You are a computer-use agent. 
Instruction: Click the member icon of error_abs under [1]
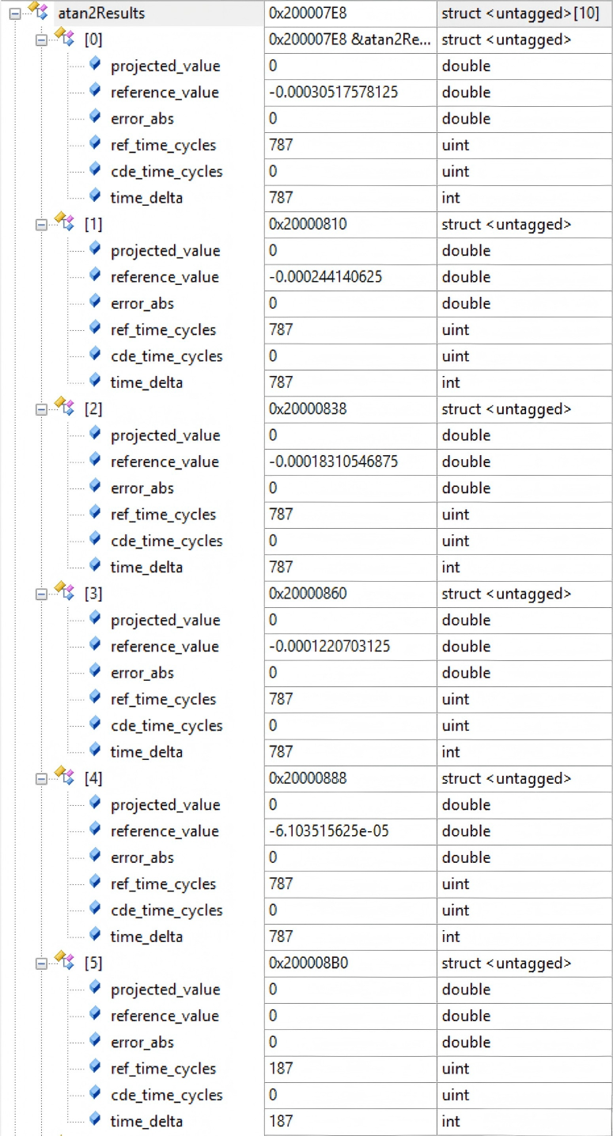click(x=95, y=302)
